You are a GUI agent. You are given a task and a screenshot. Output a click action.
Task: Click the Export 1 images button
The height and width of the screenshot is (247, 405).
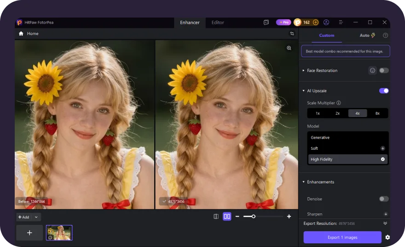(342, 237)
